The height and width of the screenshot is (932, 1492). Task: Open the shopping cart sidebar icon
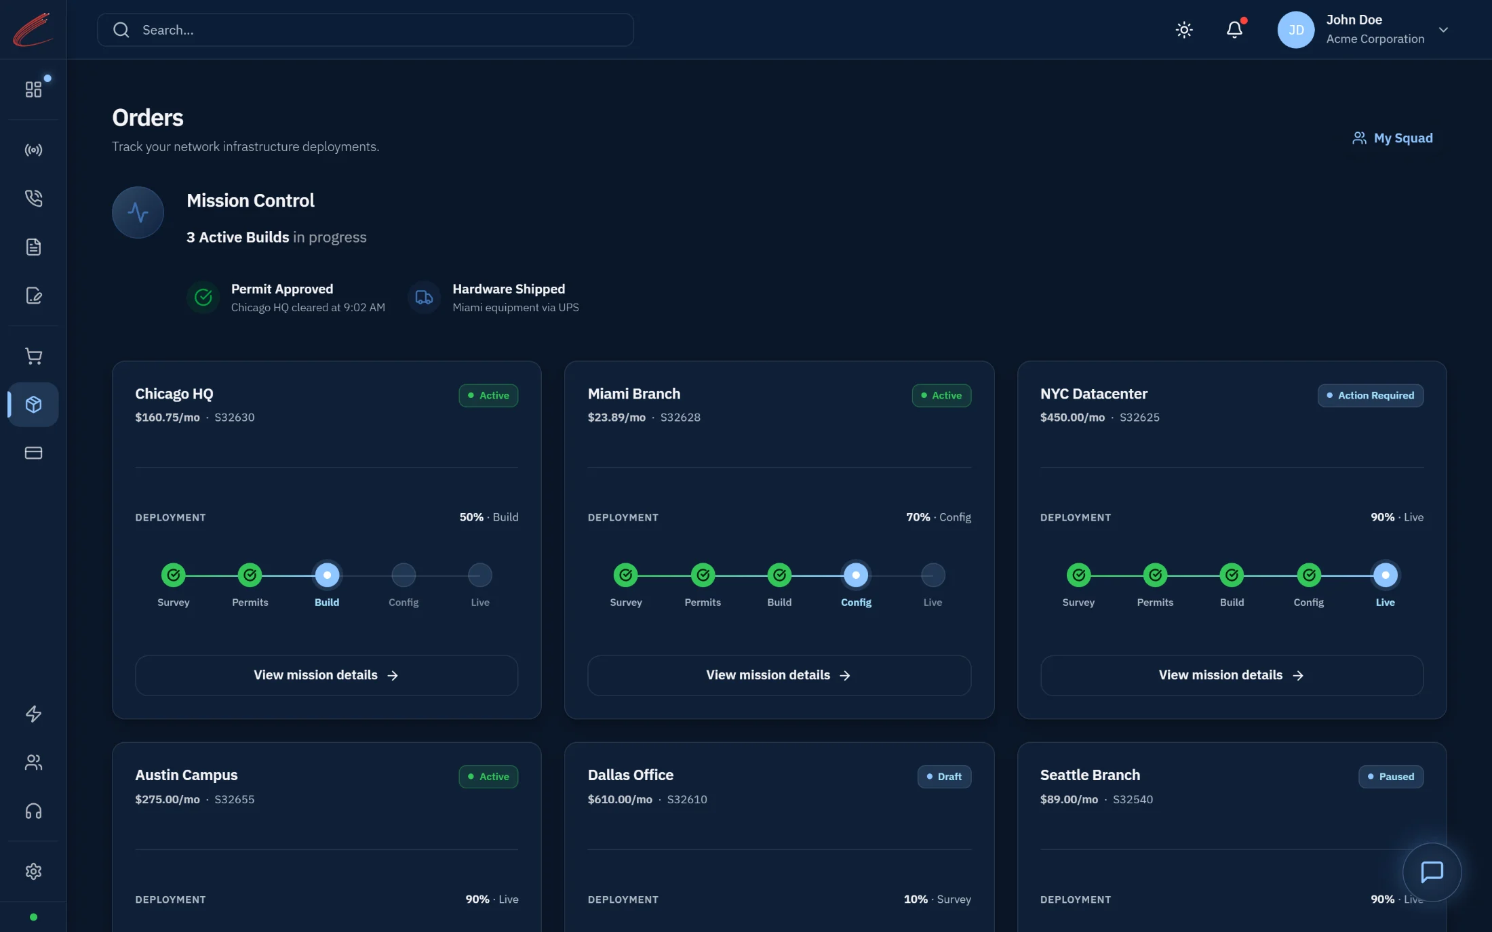pos(33,356)
